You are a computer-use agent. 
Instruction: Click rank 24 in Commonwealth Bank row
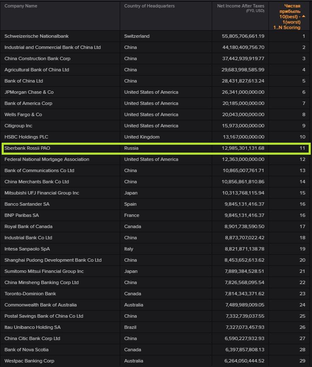tap(302, 305)
